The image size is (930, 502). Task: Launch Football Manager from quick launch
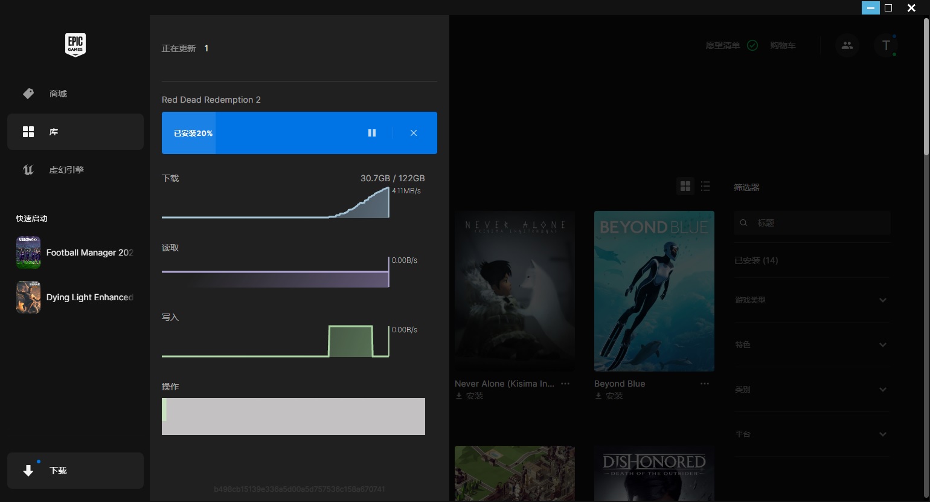coord(75,253)
